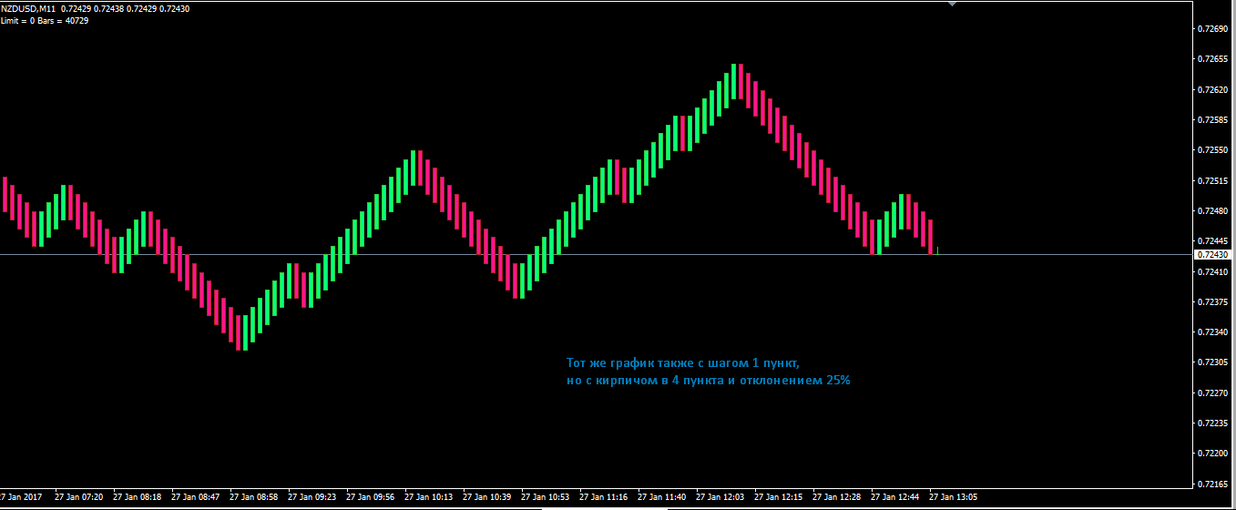Click price axis value 0.72585
1236x510 pixels.
pos(1212,120)
